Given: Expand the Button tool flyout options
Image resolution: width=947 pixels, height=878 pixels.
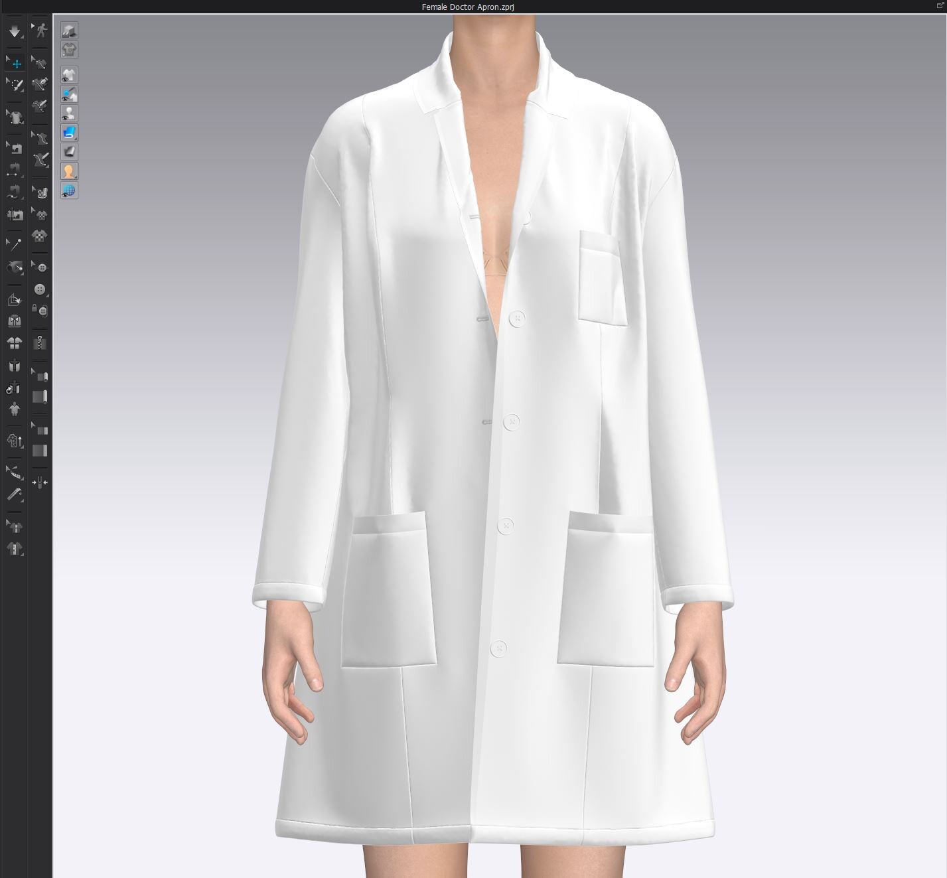Looking at the screenshot, I should pos(47,295).
